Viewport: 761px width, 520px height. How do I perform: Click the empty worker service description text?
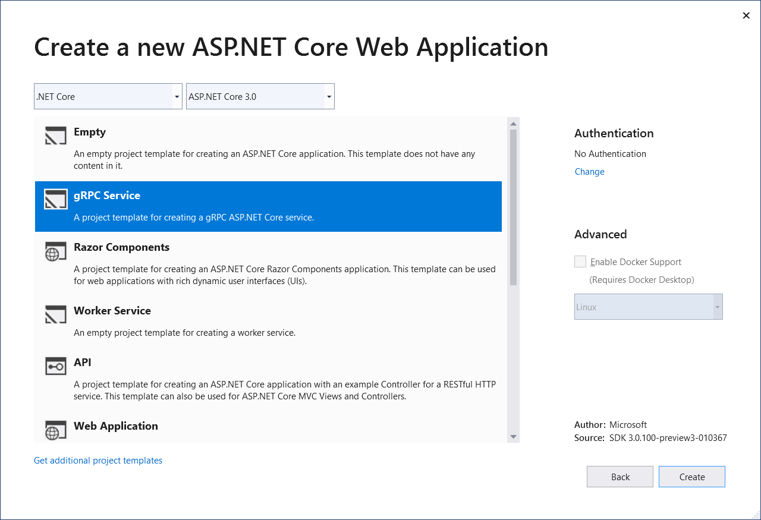click(184, 333)
